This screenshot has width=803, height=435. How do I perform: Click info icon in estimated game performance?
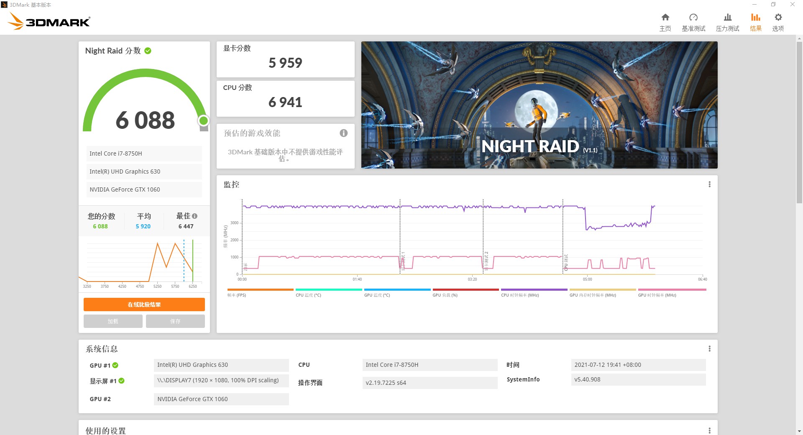pos(343,133)
